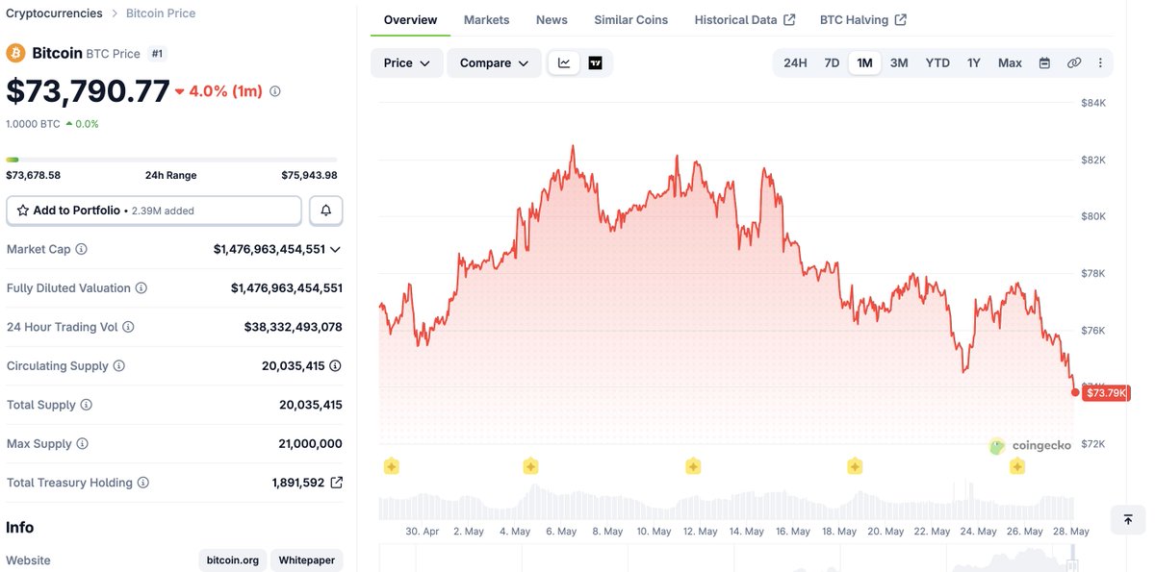
Task: Open price change info icon beside 4.0% (1m)
Action: (275, 91)
